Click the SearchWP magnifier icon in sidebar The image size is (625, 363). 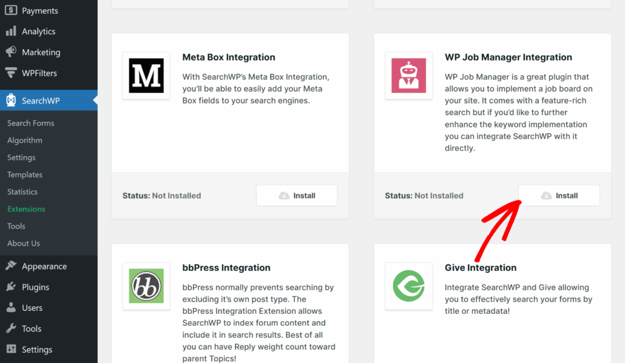click(x=10, y=100)
